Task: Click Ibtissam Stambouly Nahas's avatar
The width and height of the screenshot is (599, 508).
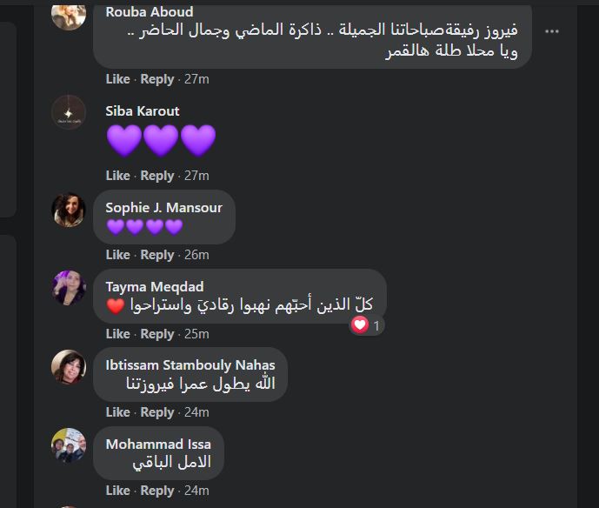Action: (69, 366)
